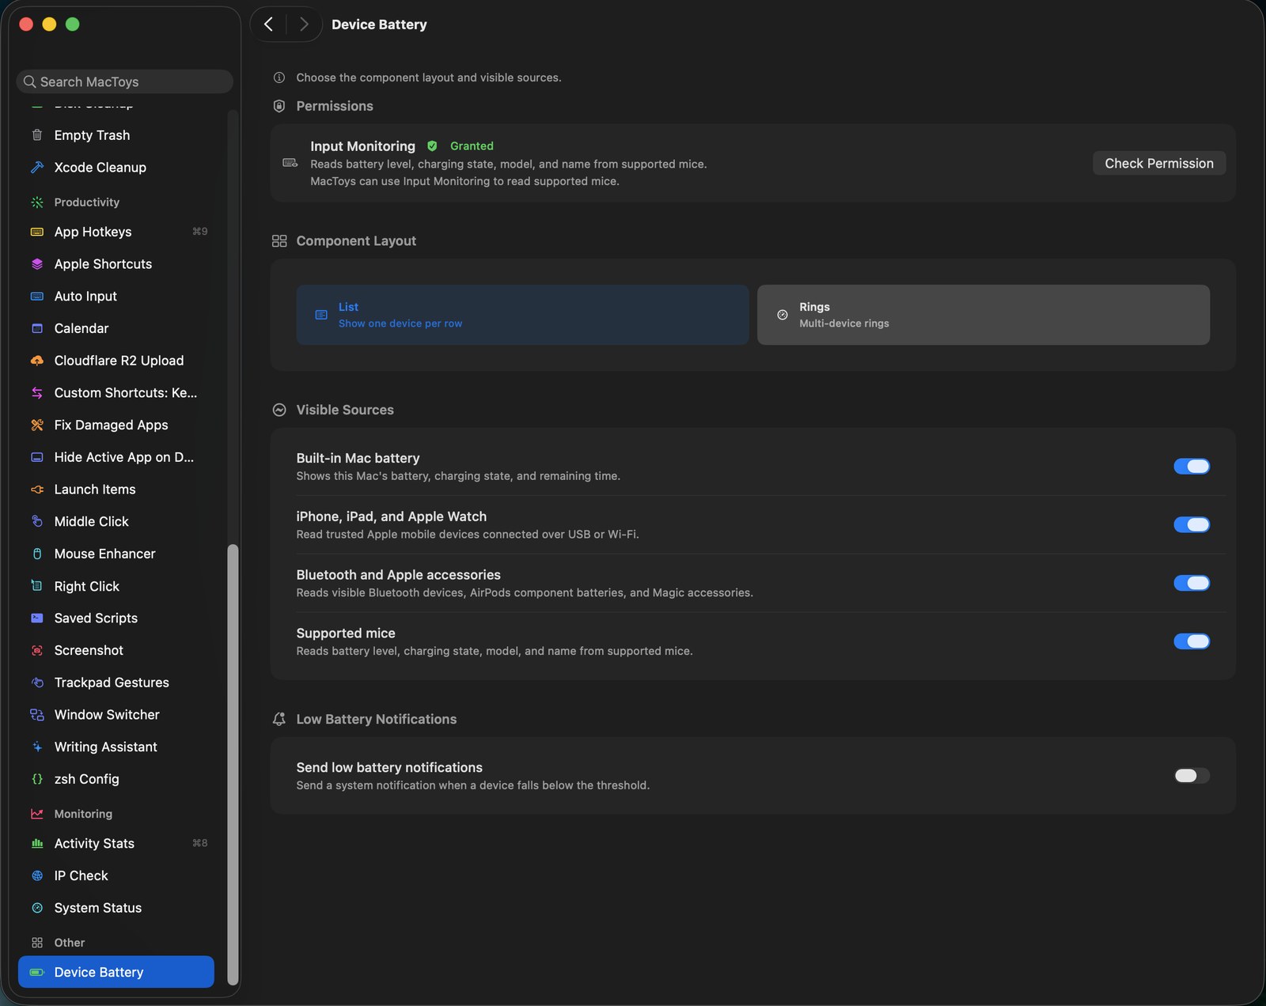Screen dimensions: 1266x1006
Task: Click the green Granted status label
Action: 472,146
